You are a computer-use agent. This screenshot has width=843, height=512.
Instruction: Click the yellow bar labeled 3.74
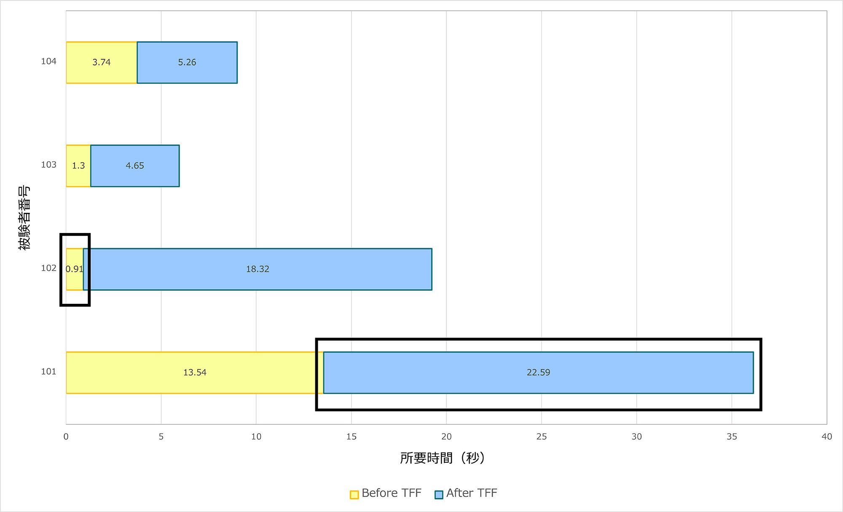(102, 62)
